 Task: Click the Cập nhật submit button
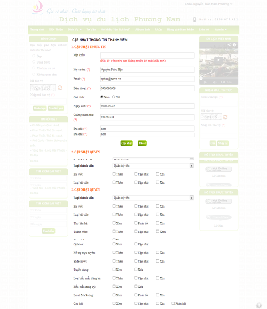pos(127,143)
